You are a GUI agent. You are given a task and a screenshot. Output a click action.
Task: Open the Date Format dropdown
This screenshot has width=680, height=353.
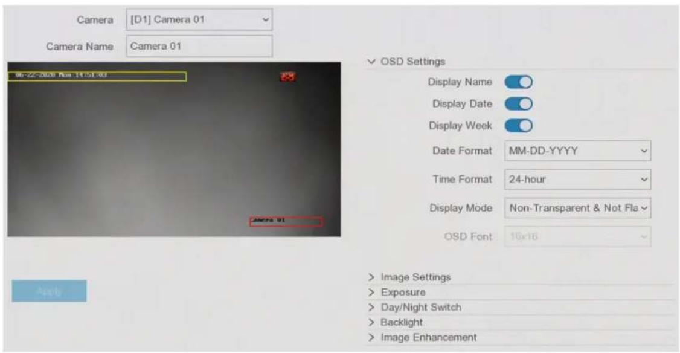click(x=577, y=151)
